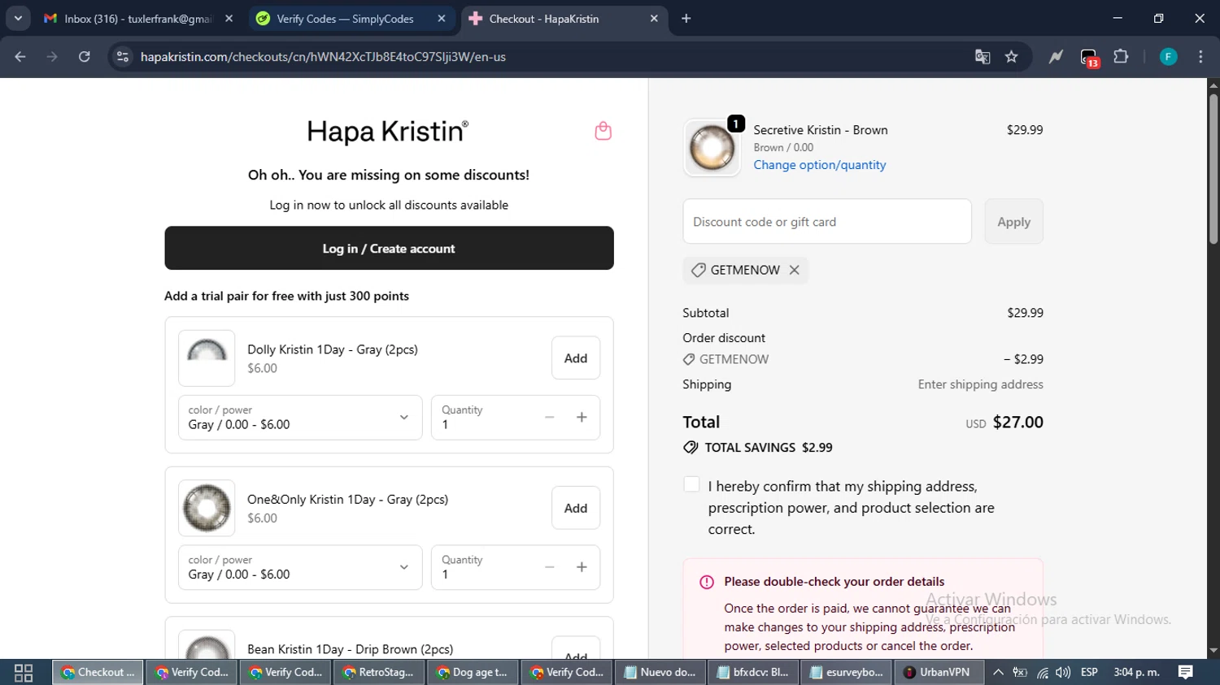Increase Dolly Kristin quantity with plus

click(x=582, y=418)
